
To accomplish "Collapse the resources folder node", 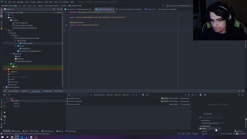I will pyautogui.click(x=11, y=54).
